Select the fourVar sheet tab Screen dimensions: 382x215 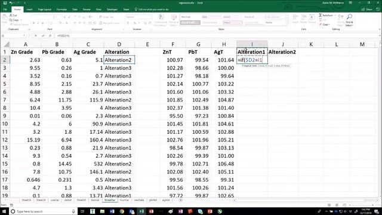point(124,200)
